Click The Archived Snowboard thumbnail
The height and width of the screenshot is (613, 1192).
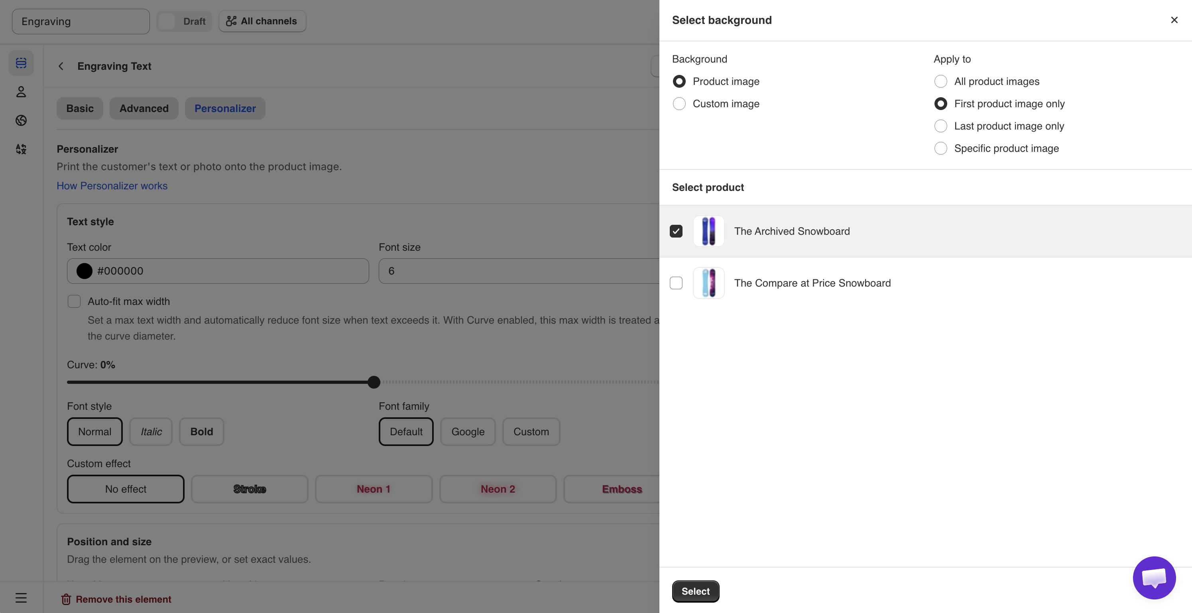(x=708, y=231)
